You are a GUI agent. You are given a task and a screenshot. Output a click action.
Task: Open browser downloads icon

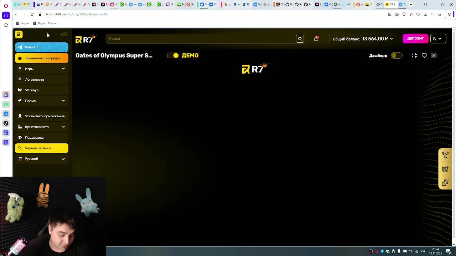[x=425, y=14]
